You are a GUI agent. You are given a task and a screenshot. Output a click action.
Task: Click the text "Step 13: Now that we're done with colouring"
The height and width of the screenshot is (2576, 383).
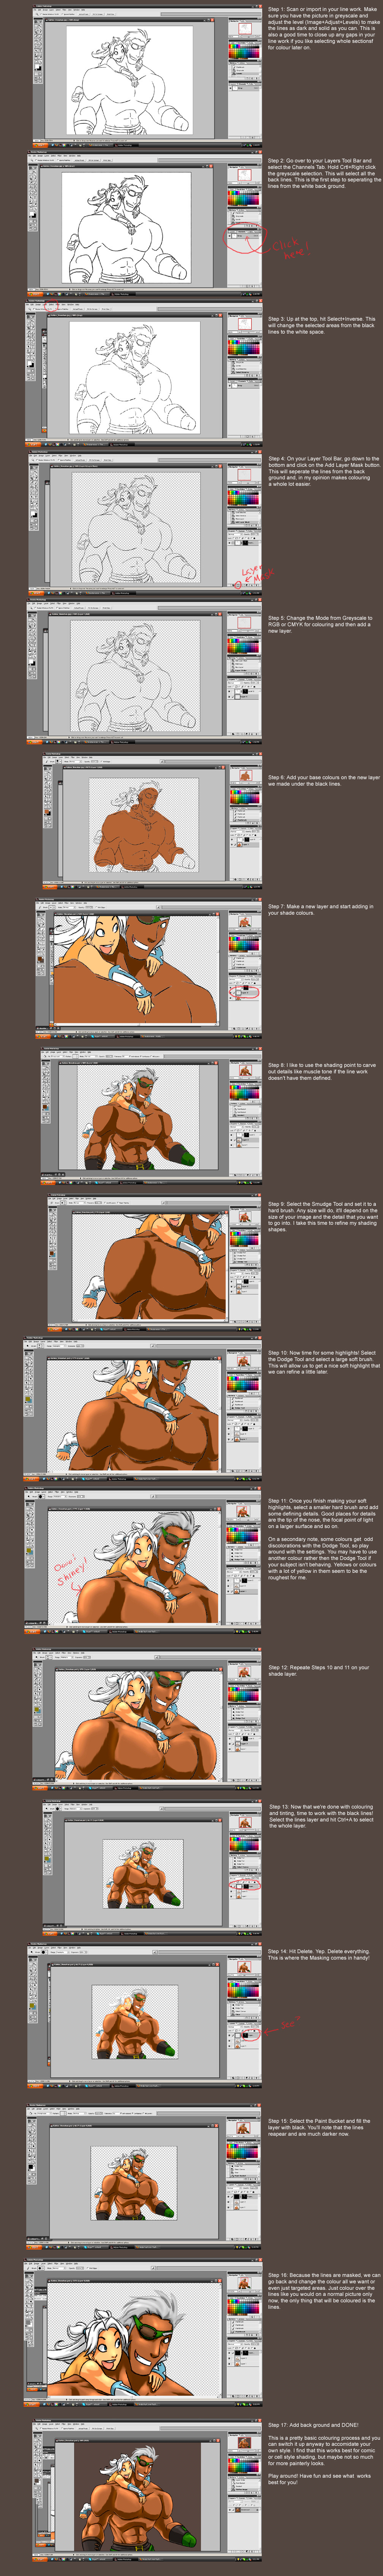coord(321,1807)
